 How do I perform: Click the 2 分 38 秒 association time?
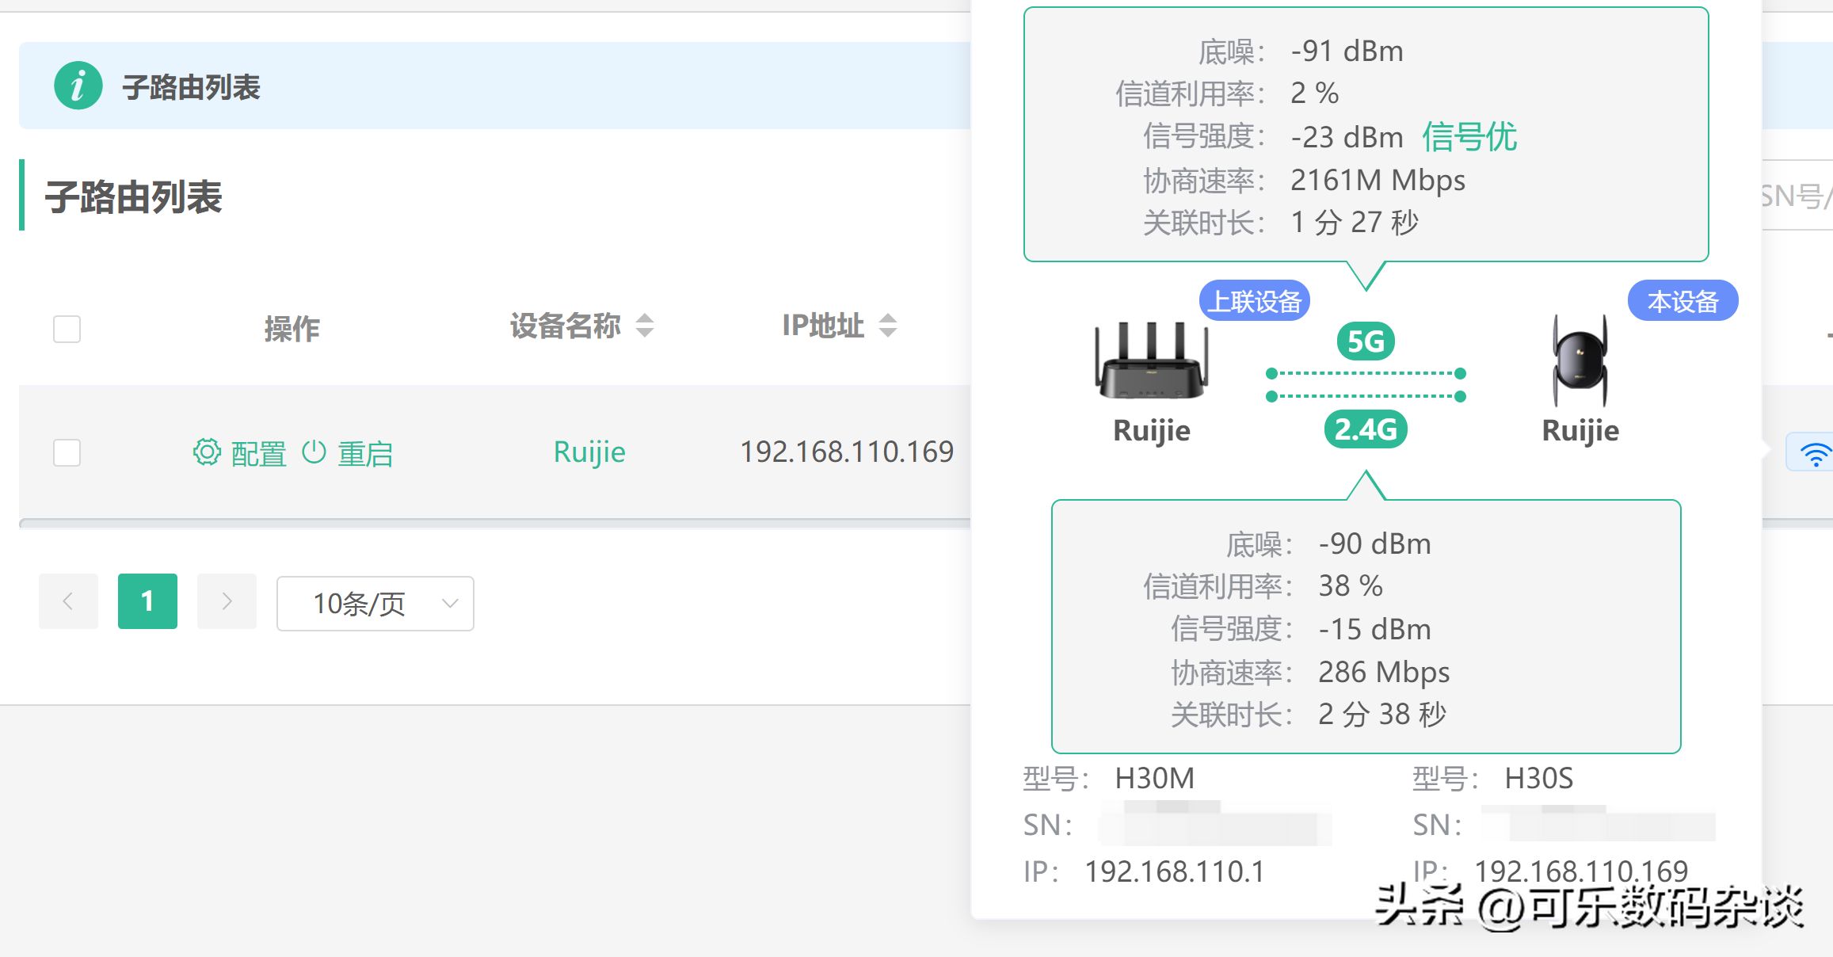[x=1382, y=715]
